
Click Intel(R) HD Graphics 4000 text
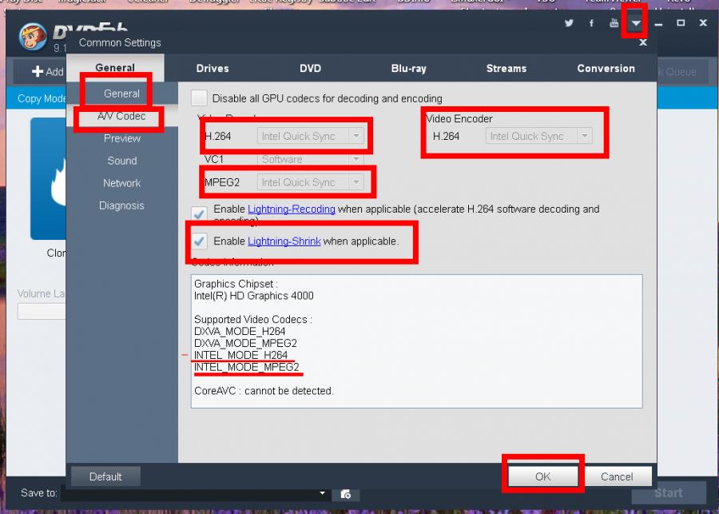click(253, 296)
